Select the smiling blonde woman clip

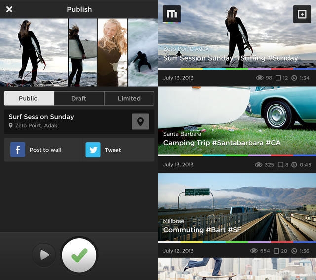[113, 52]
